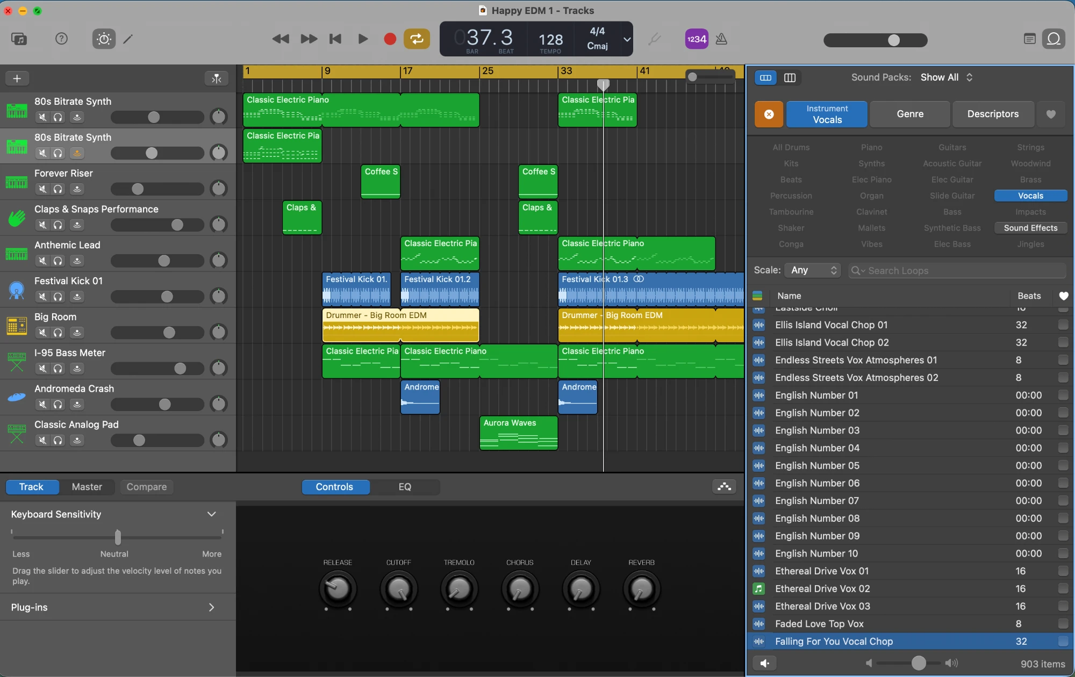Click the Rewind transport button
This screenshot has width=1075, height=677.
coord(281,39)
